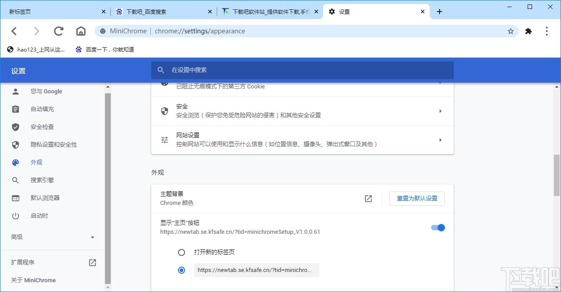561x292 pixels.
Task: Click the sliders icon in 网站设置 row
Action: (165, 140)
